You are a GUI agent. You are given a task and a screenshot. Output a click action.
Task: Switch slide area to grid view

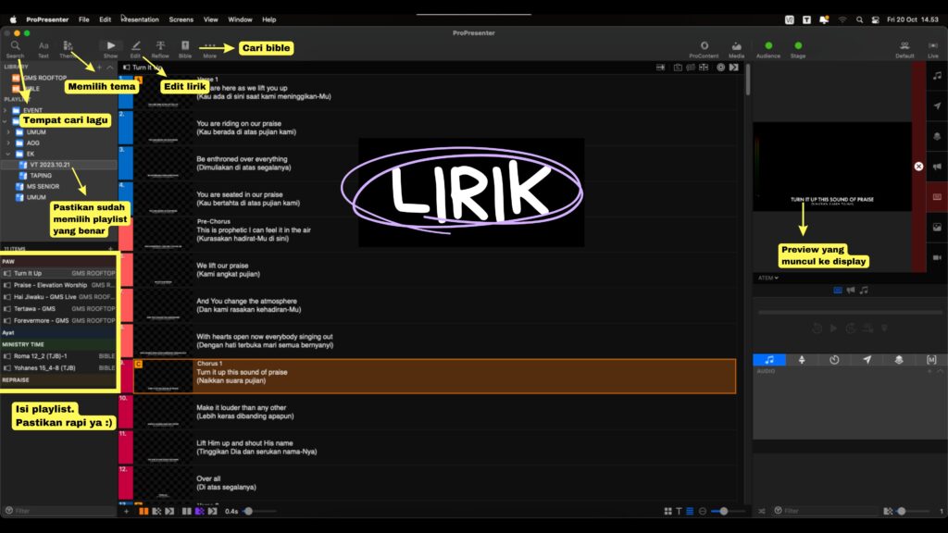668,511
